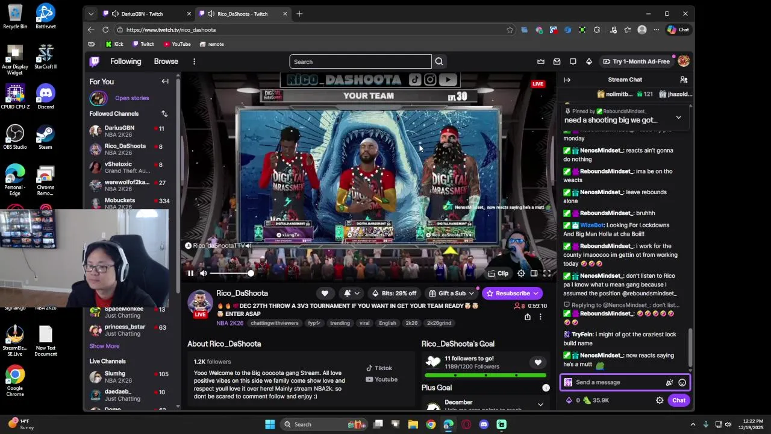Image resolution: width=771 pixels, height=434 pixels.
Task: Open Twitch home logo
Action: 95,61
